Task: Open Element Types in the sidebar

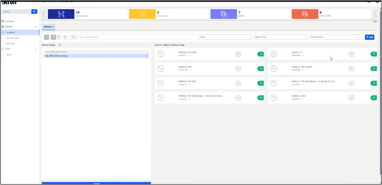Action: pos(13,38)
